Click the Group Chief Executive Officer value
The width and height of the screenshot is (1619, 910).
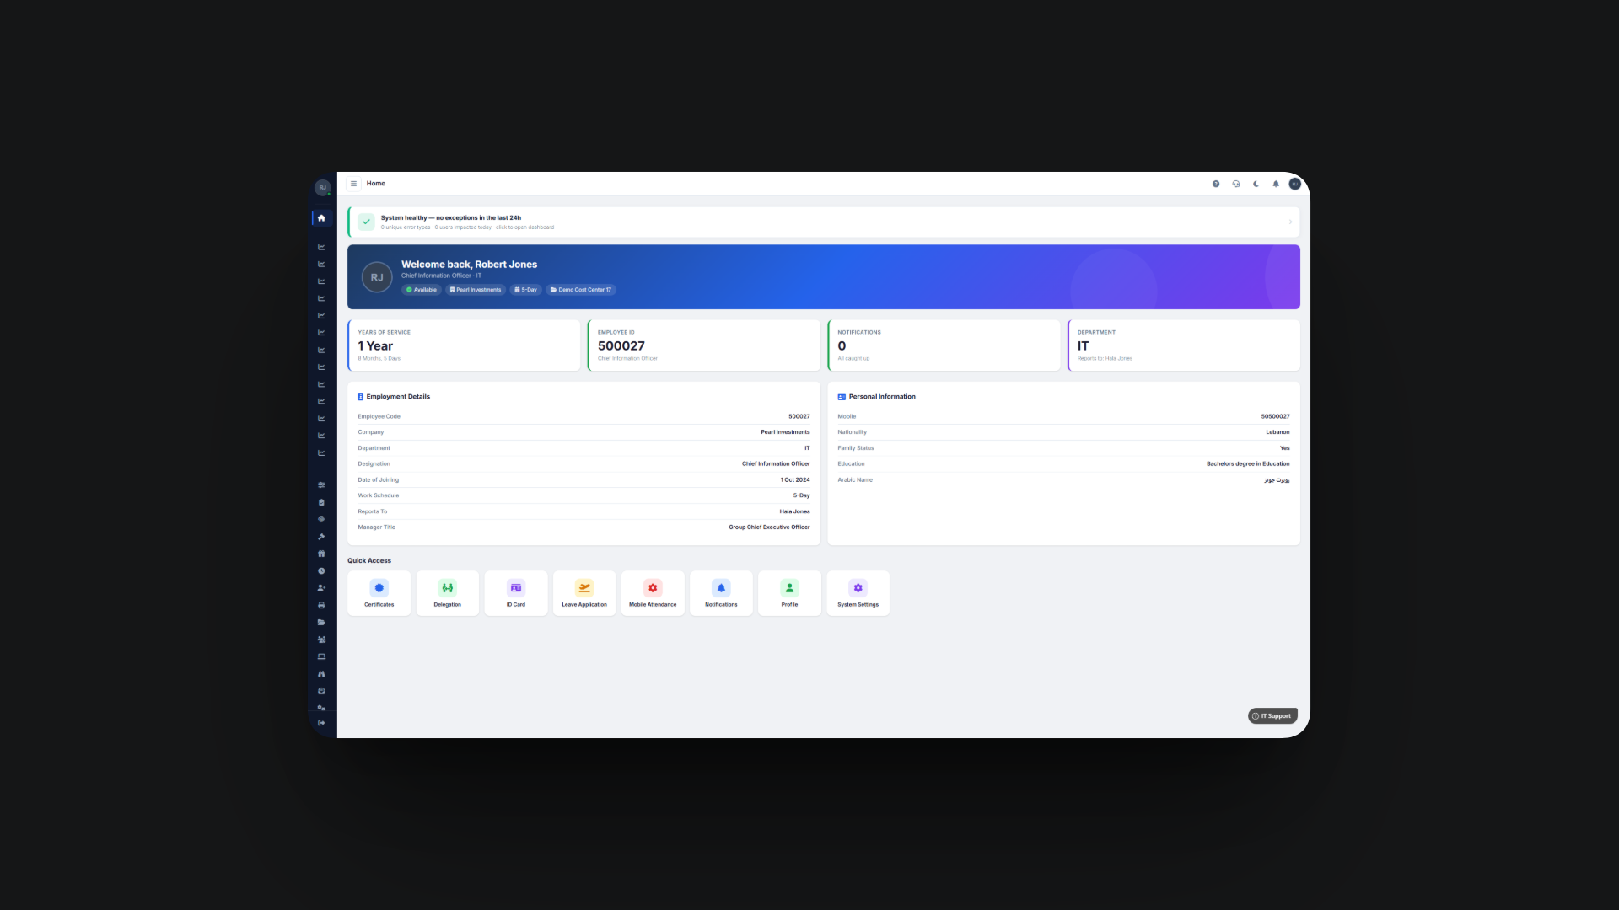tap(769, 527)
